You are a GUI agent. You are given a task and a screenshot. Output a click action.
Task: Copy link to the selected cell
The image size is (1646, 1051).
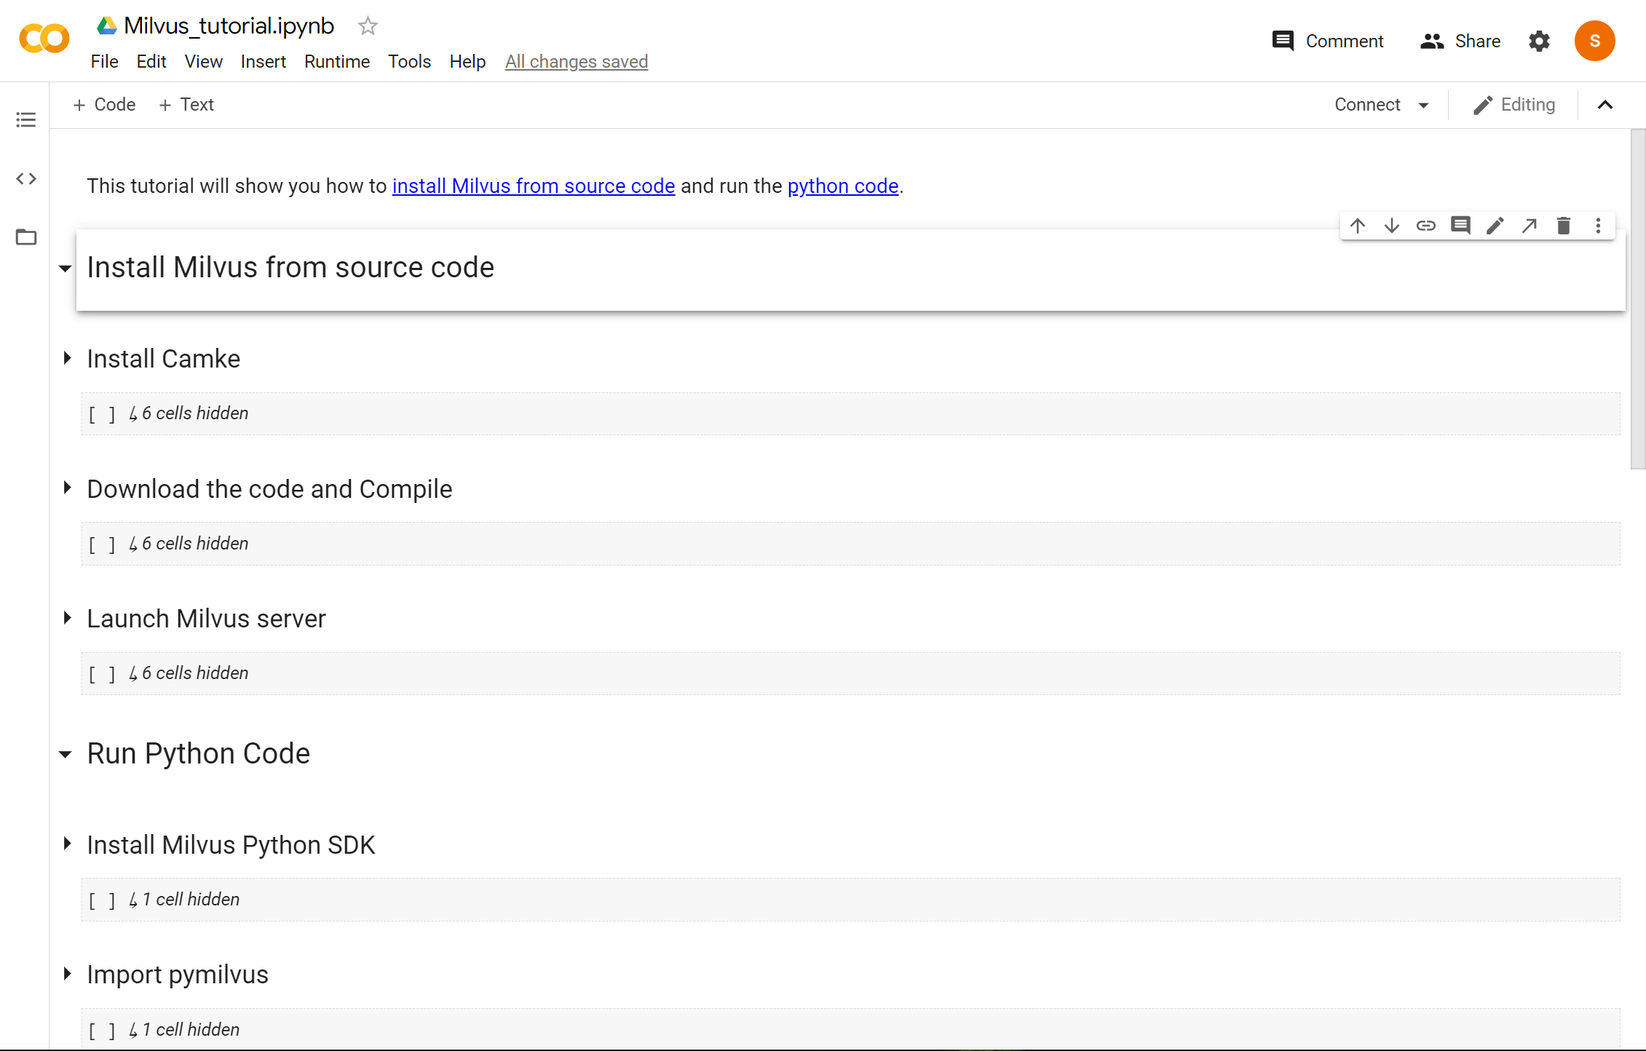(x=1425, y=226)
